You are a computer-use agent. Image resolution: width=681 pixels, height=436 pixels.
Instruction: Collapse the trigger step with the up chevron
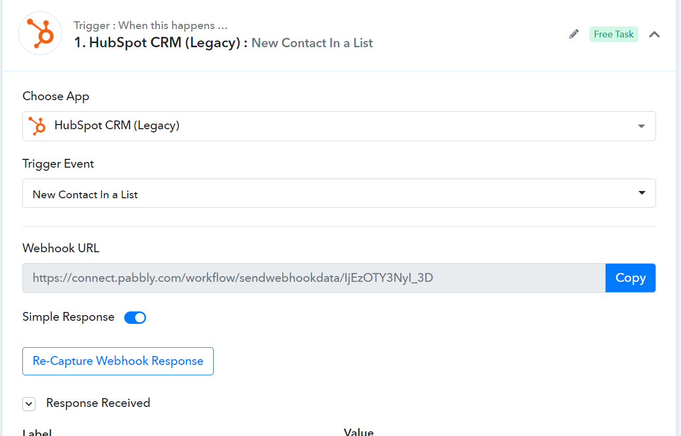click(654, 34)
